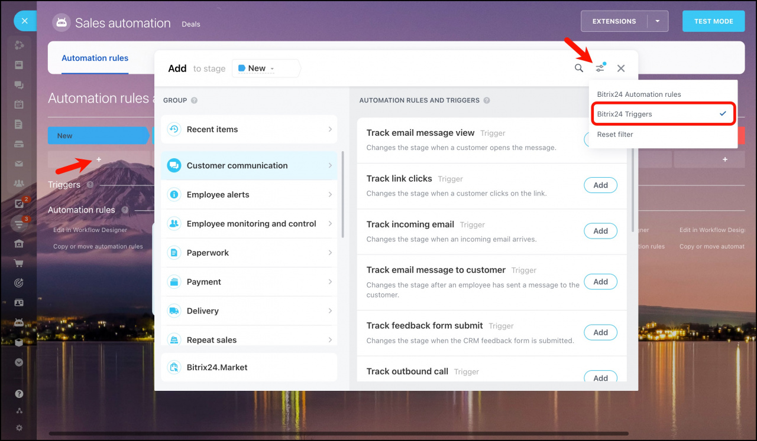Click the Recent items clock icon

click(174, 129)
